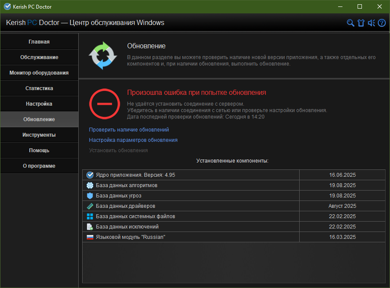
Task: Select Обновление in the sidebar
Action: (39, 119)
